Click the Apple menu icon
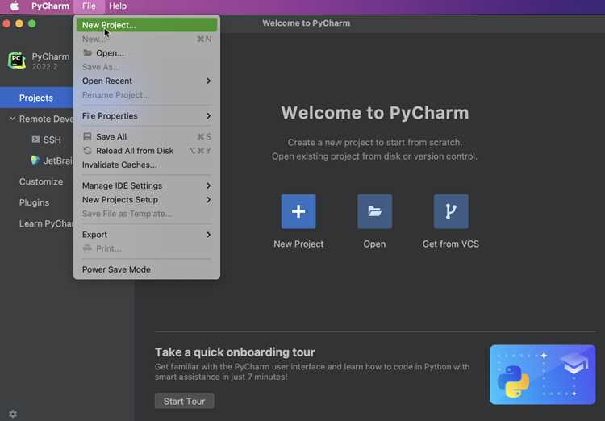 click(x=14, y=6)
